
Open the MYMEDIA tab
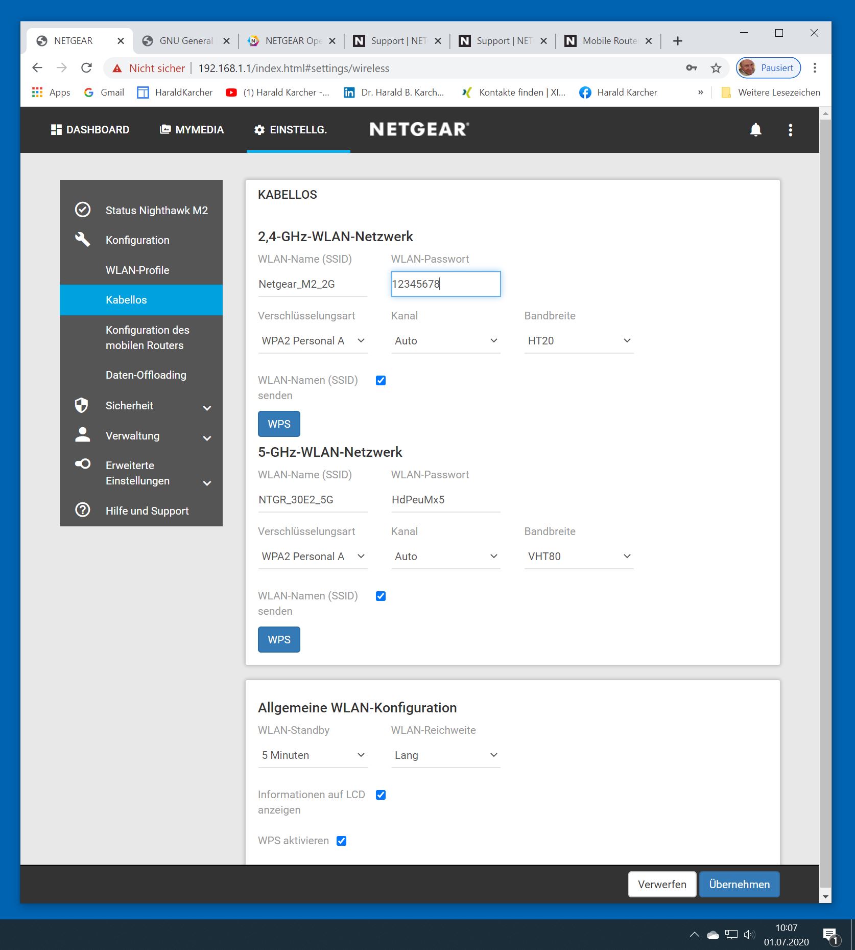point(192,130)
